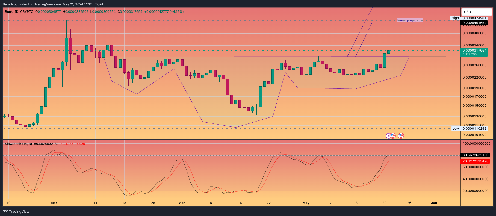Click the 13:47:05 bar countdown timer
Image resolution: width=496 pixels, height=216 pixels.
click(x=470, y=54)
